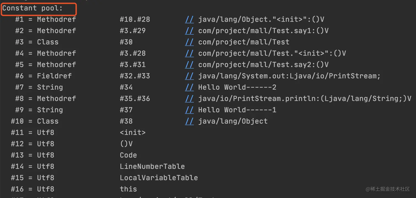This screenshot has width=416, height=198.
Task: Click the // link beside PrintStream.println
Action: click(189, 98)
